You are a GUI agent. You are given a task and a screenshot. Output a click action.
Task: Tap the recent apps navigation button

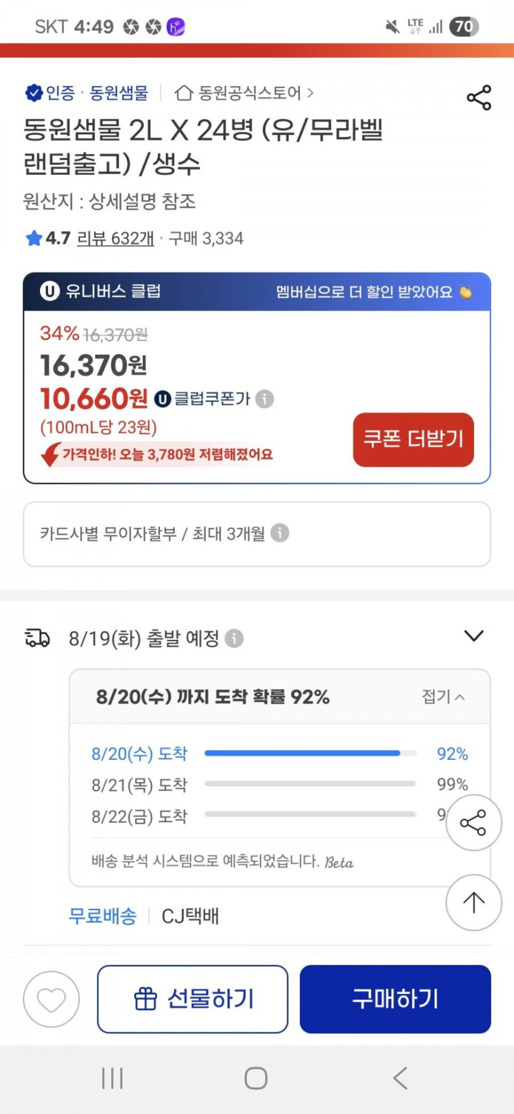coord(112,1078)
